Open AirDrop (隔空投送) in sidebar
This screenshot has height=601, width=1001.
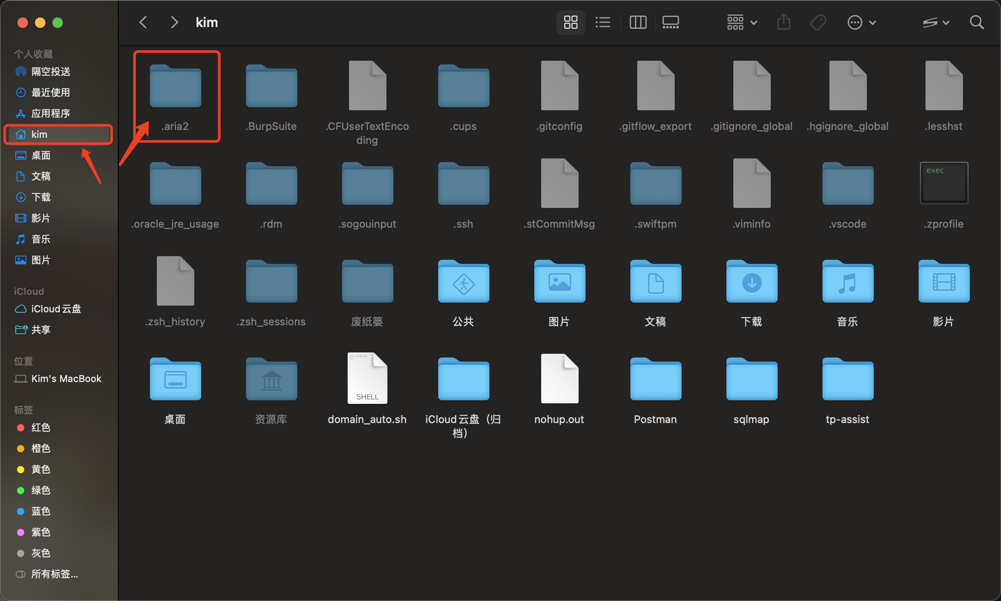pyautogui.click(x=51, y=72)
